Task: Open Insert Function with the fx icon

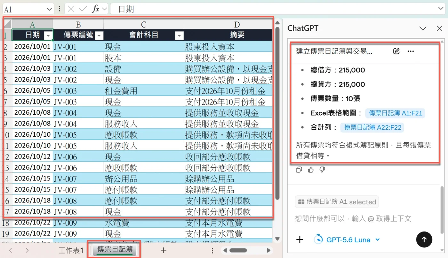Action: point(95,9)
